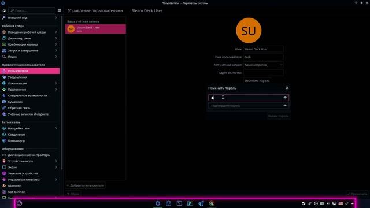
Task: Open the battery tray indicator
Action: tap(322, 203)
